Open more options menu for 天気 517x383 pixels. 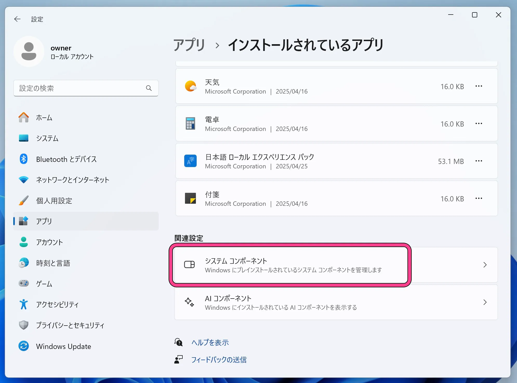click(x=479, y=86)
